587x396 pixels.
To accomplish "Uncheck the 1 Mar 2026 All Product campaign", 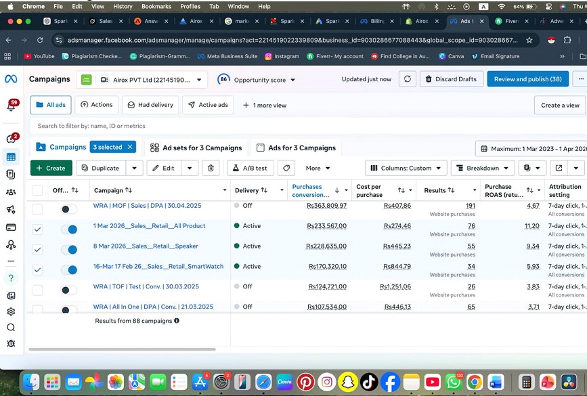I will (x=37, y=229).
